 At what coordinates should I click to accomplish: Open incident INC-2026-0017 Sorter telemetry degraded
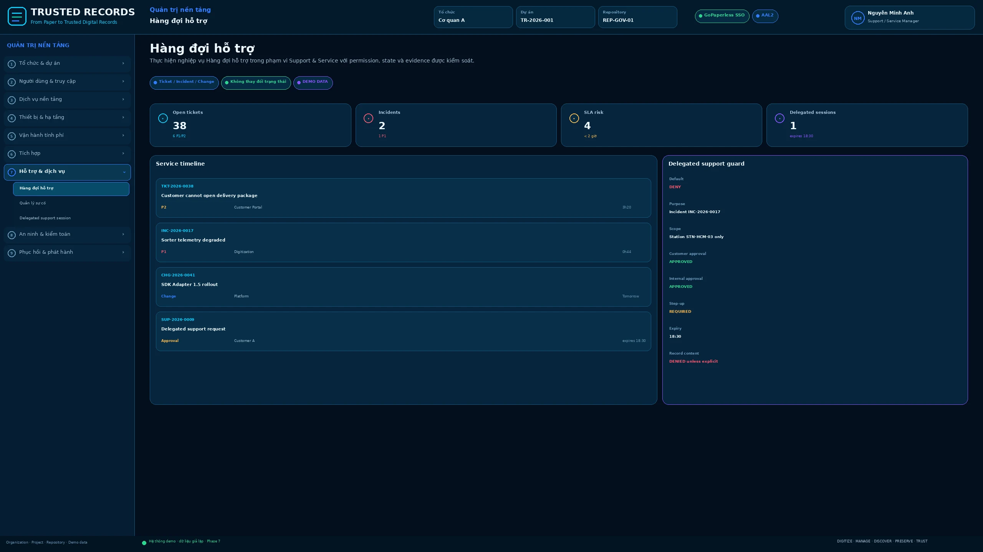(403, 242)
